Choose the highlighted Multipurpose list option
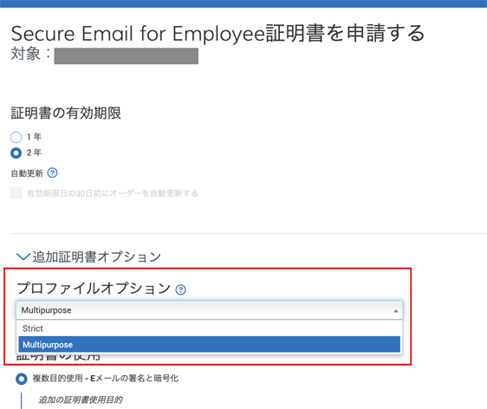The image size is (487, 409). (x=210, y=344)
